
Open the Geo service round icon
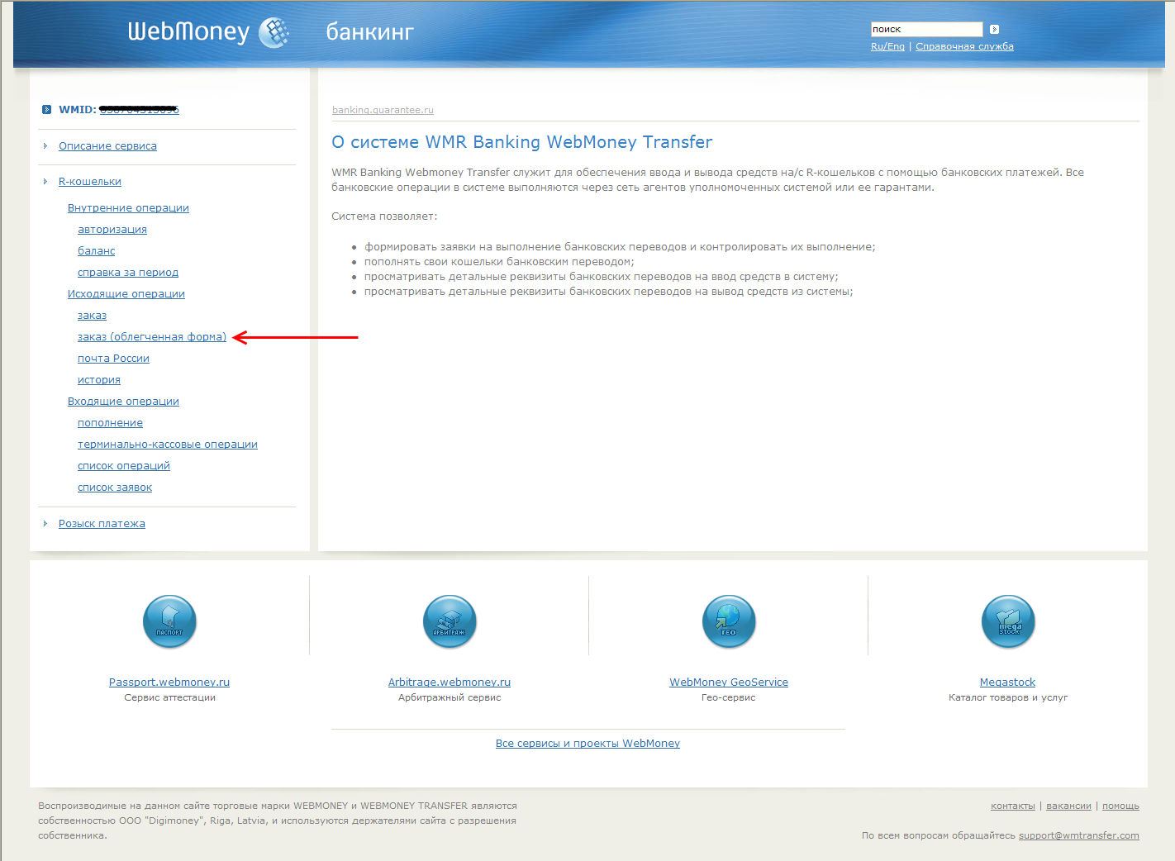(x=729, y=622)
